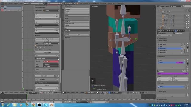Open the Local Space dropdown
191x107 pixels.
click(51, 66)
